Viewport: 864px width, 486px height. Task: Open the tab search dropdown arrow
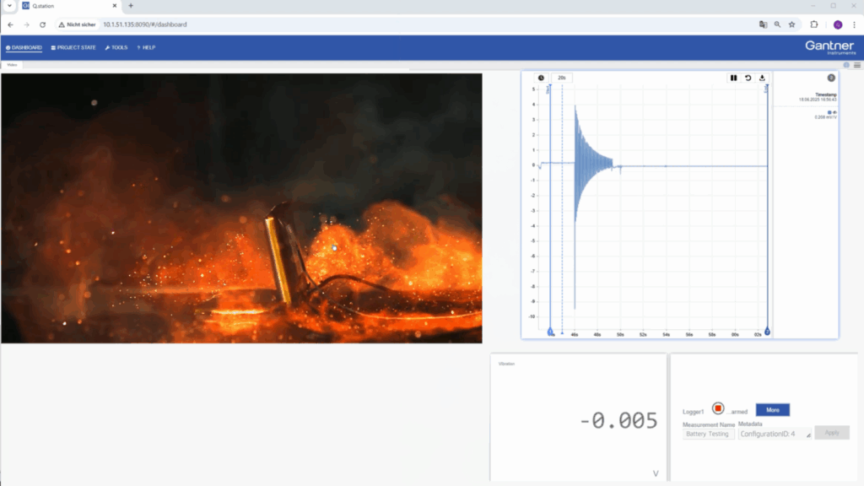point(9,6)
